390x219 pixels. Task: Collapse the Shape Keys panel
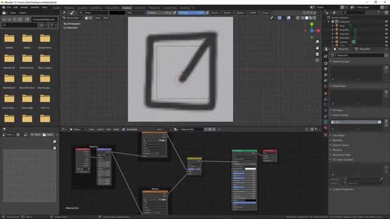(339, 86)
